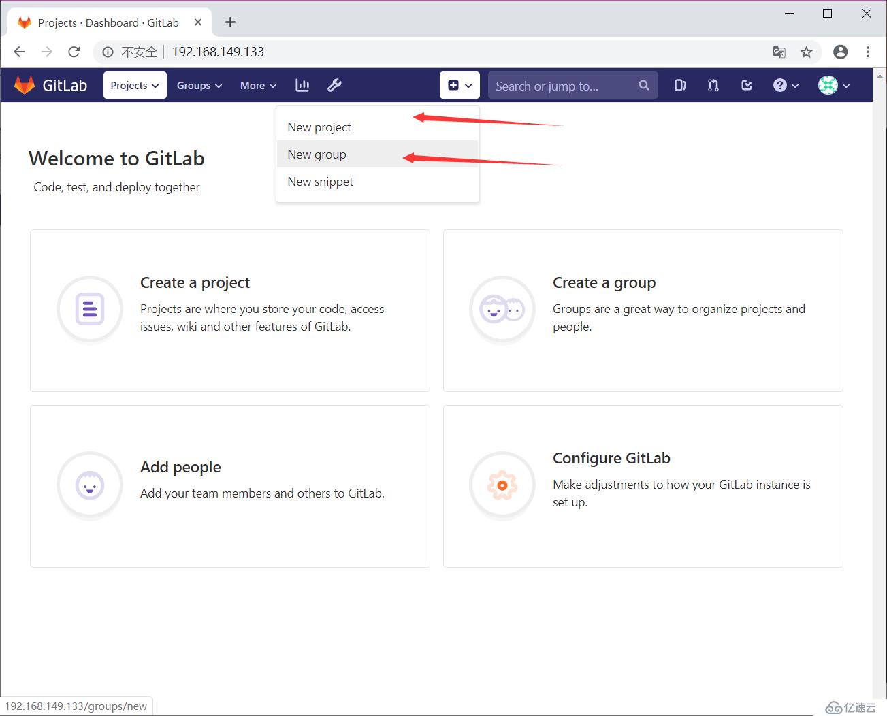Open the Chrome three-dot menu
This screenshot has width=887, height=716.
pos(868,52)
